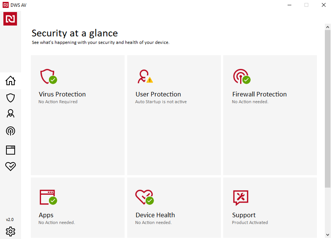Open the Firewall Protection tile title
Viewport: 332px width, 239px height.
click(x=259, y=94)
